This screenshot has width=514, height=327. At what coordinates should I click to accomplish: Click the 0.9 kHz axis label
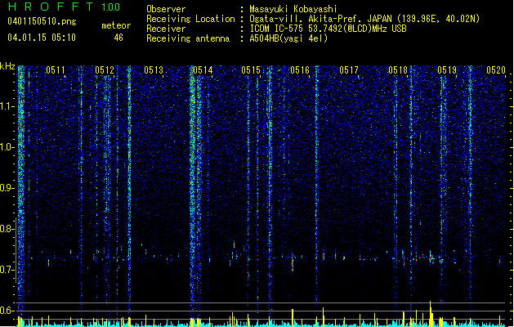pos(7,188)
